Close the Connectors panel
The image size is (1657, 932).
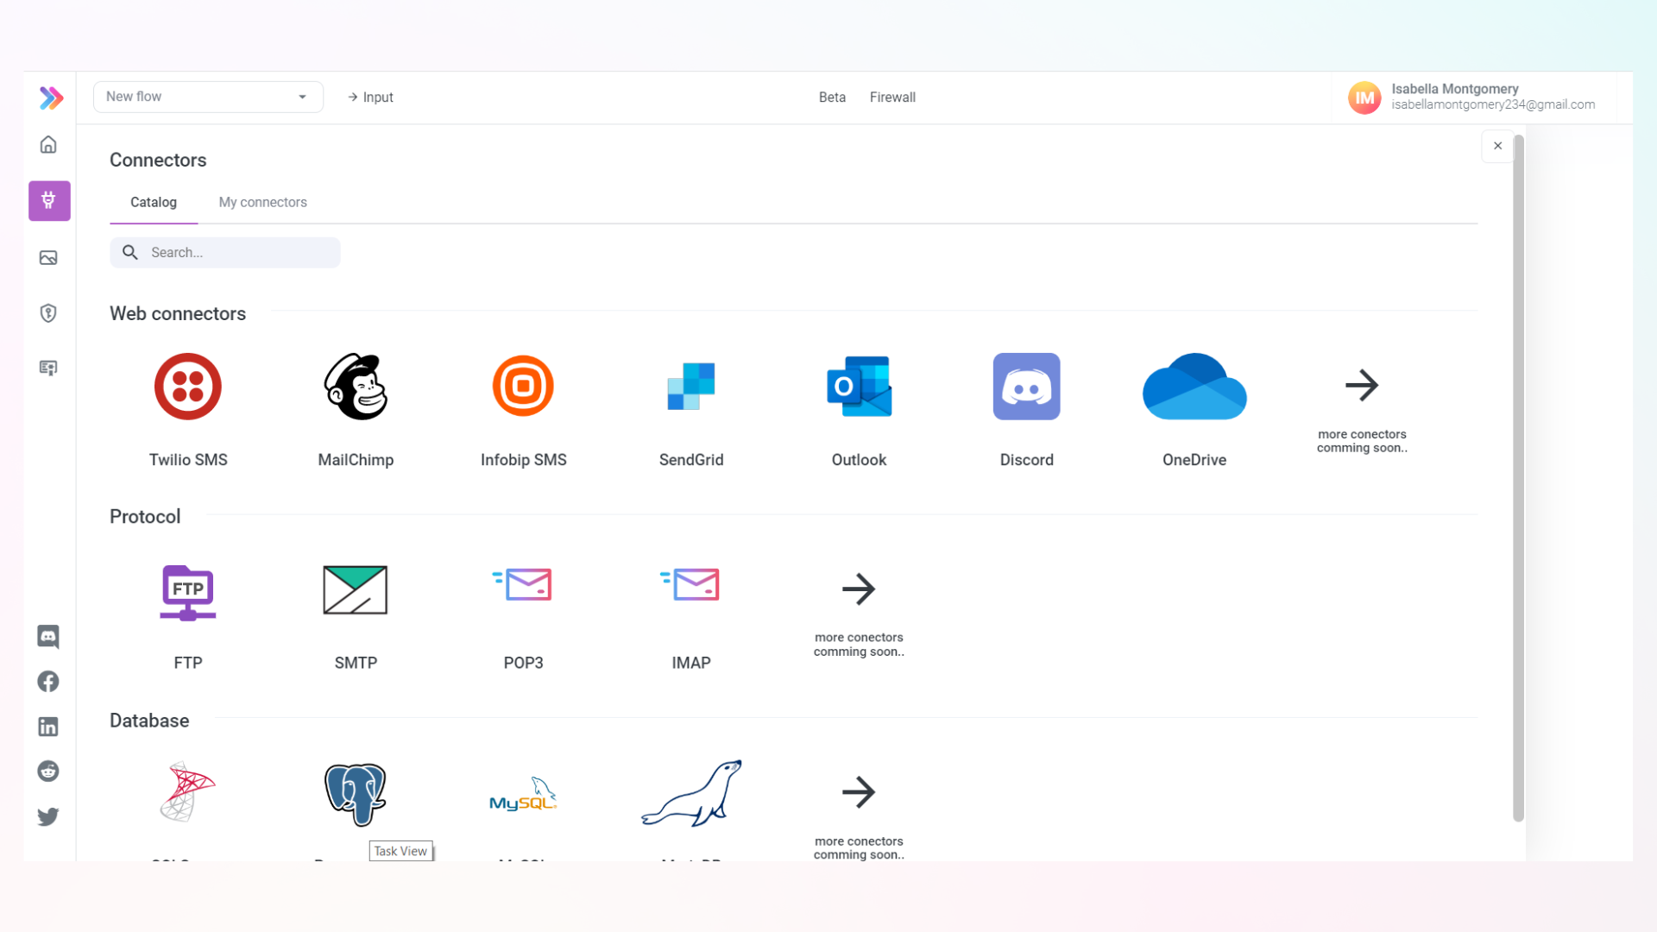click(1498, 146)
